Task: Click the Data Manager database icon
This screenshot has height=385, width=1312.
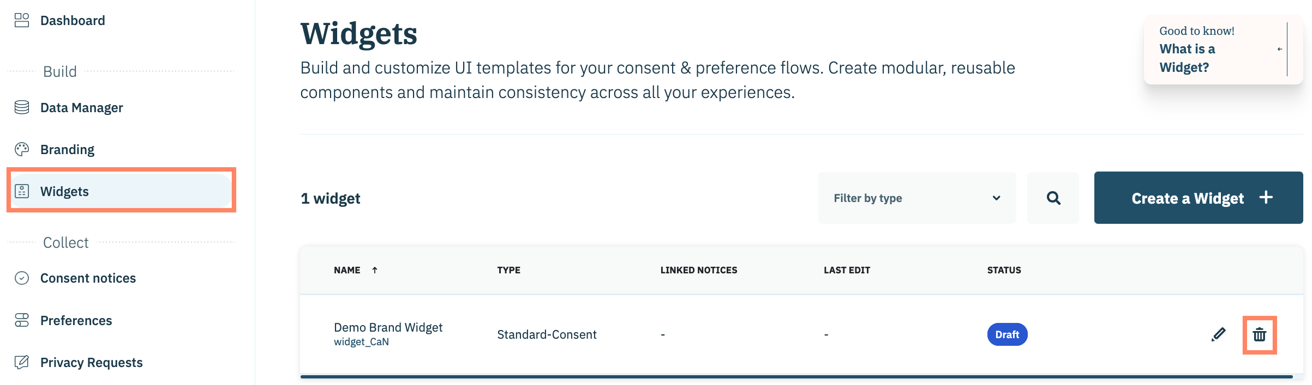Action: (x=22, y=107)
